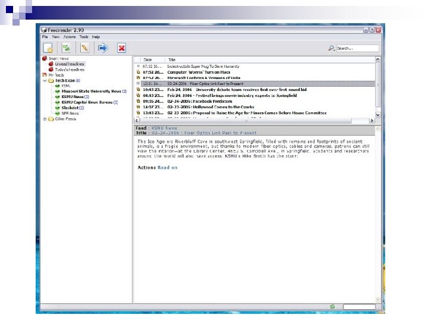This screenshot has height=321, width=428.
Task: Select Unread headlines smart view
Action: (70, 64)
